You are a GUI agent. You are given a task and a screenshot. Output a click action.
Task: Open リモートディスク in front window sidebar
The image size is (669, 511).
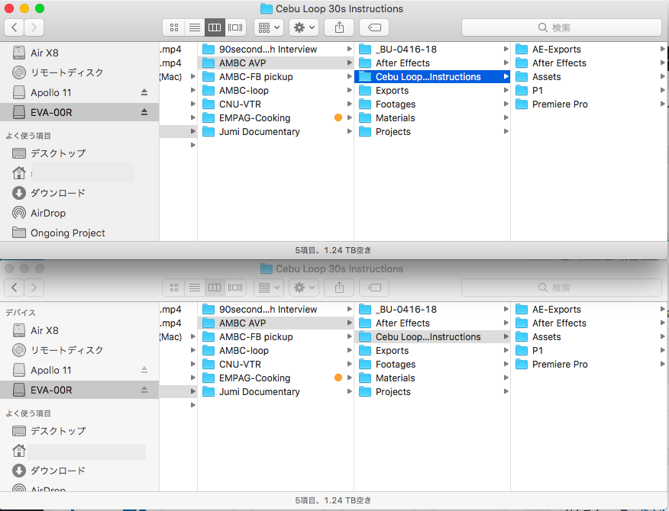79,72
